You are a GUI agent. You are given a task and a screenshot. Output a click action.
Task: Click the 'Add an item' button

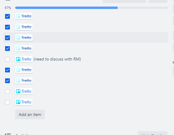point(30,114)
